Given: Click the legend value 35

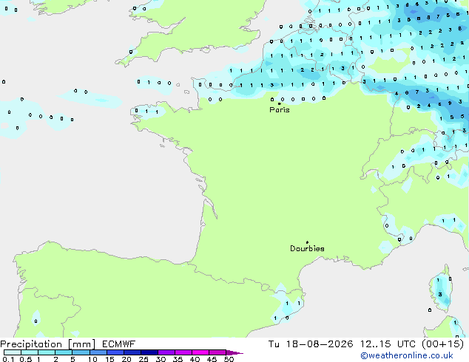Looking at the screenshot, I should [x=178, y=359].
